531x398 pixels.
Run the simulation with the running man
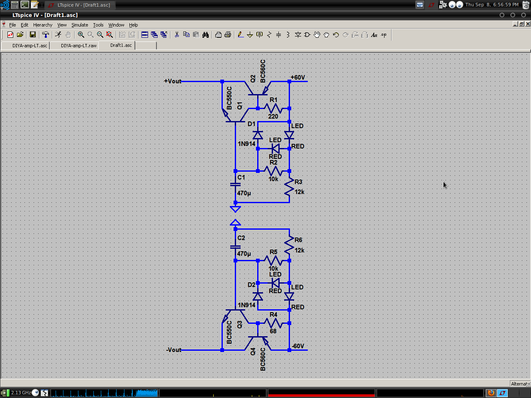coord(58,35)
